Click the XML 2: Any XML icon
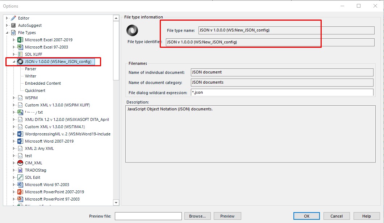 [x=20, y=148]
